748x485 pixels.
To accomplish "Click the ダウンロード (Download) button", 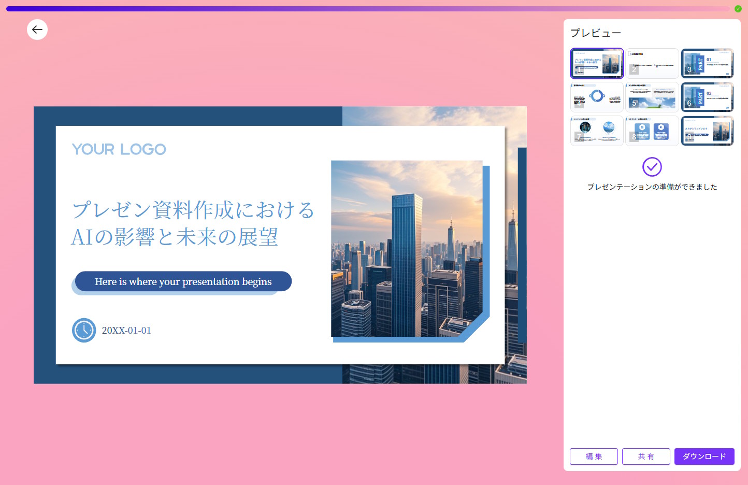I will (704, 457).
